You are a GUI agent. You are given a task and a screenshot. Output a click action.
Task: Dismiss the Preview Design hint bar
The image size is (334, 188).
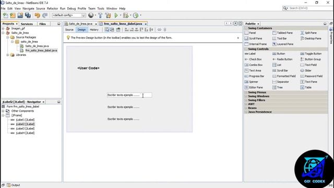coord(238,38)
